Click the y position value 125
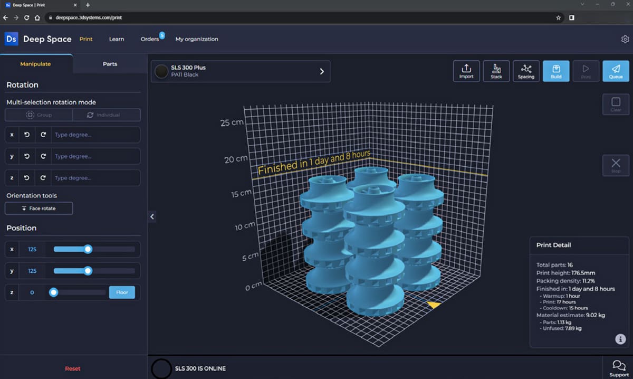This screenshot has width=633, height=379. [32, 271]
